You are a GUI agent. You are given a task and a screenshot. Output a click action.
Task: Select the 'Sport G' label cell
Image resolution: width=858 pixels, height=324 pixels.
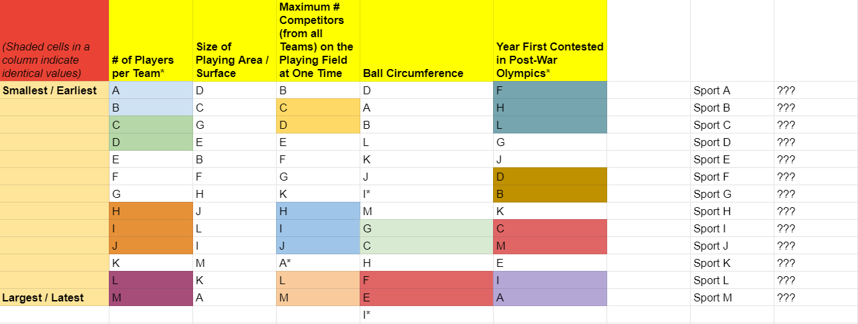732,194
